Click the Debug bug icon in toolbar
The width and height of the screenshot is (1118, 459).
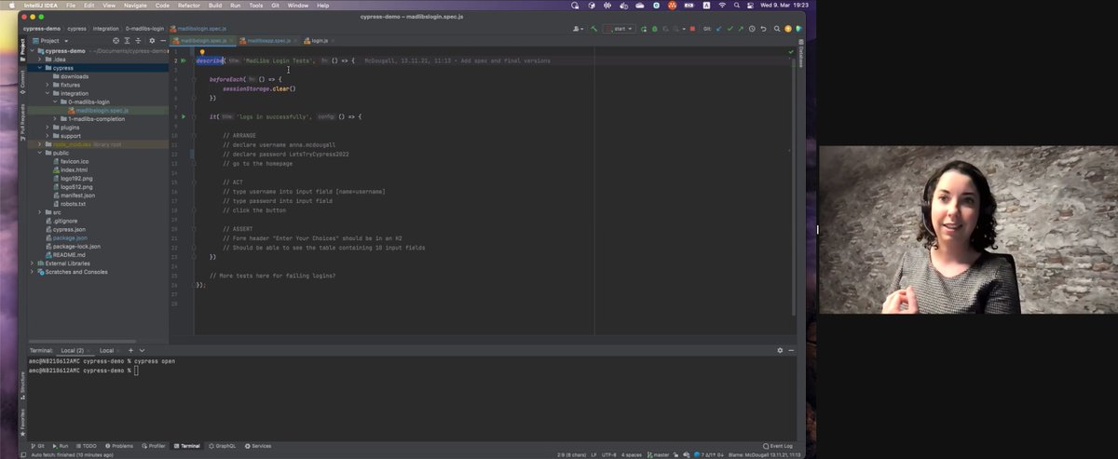pos(654,29)
